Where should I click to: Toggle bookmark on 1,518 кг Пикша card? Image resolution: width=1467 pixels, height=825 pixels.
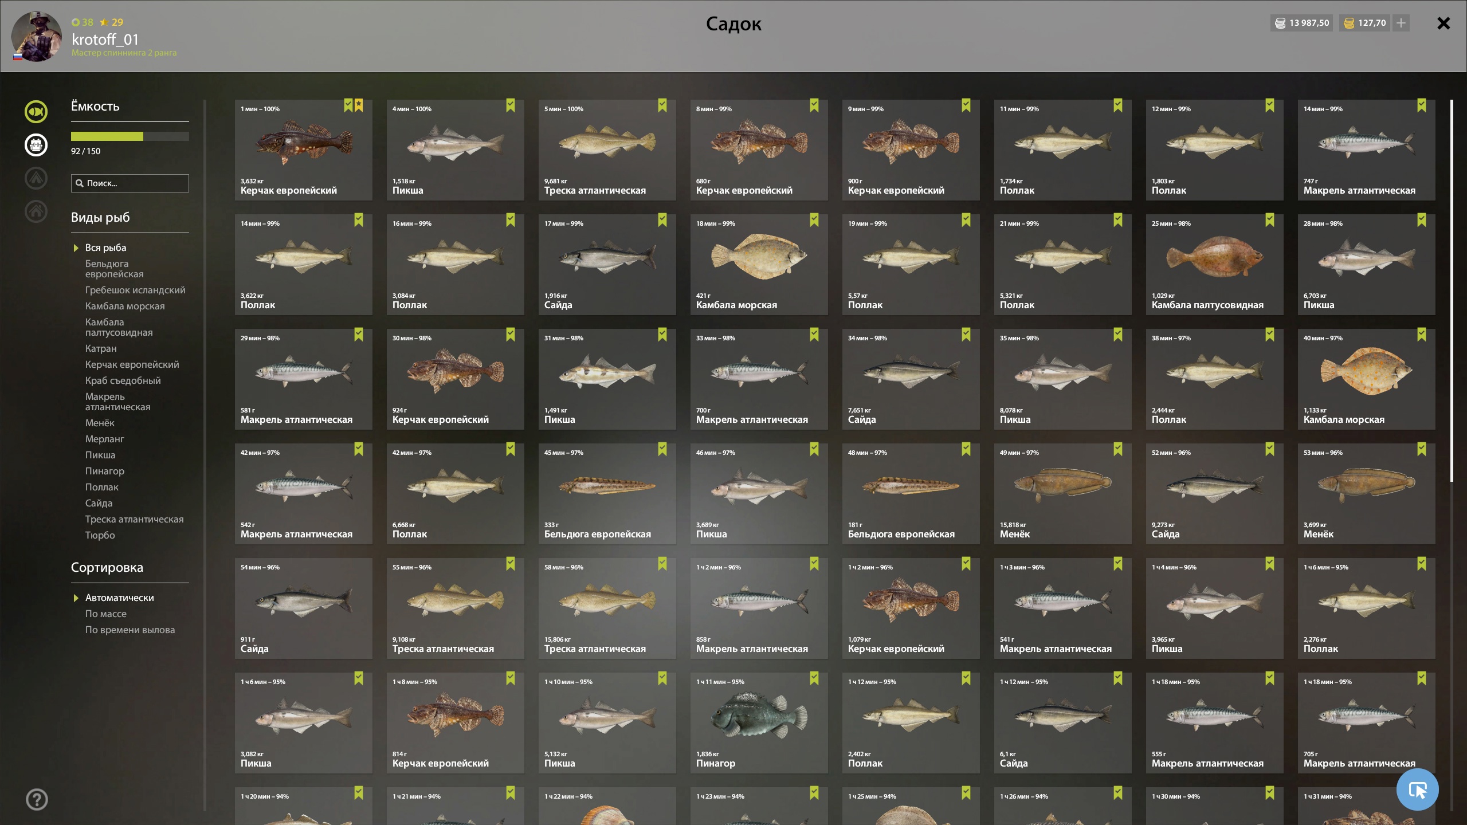pos(511,105)
